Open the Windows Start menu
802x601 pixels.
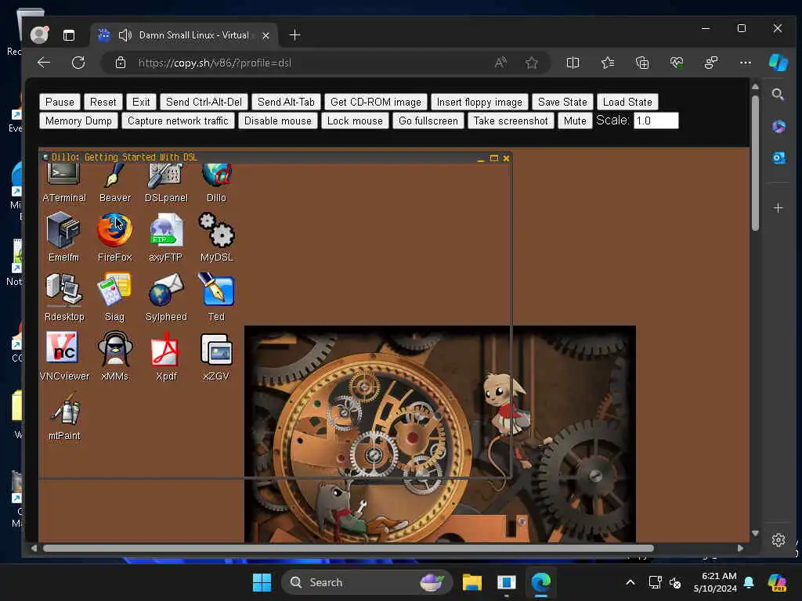click(x=262, y=582)
